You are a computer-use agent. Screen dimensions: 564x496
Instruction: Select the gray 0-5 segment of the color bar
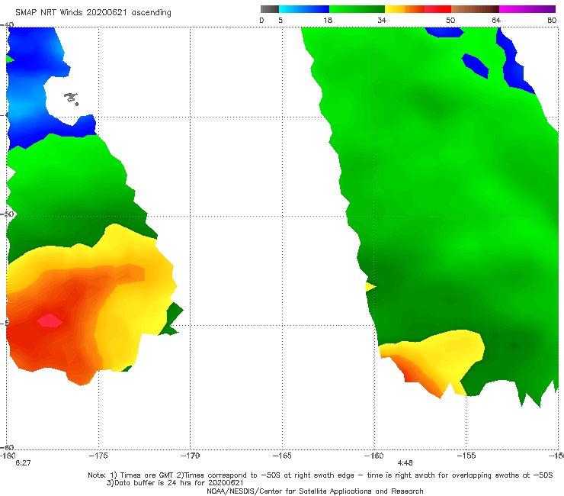[x=270, y=9]
